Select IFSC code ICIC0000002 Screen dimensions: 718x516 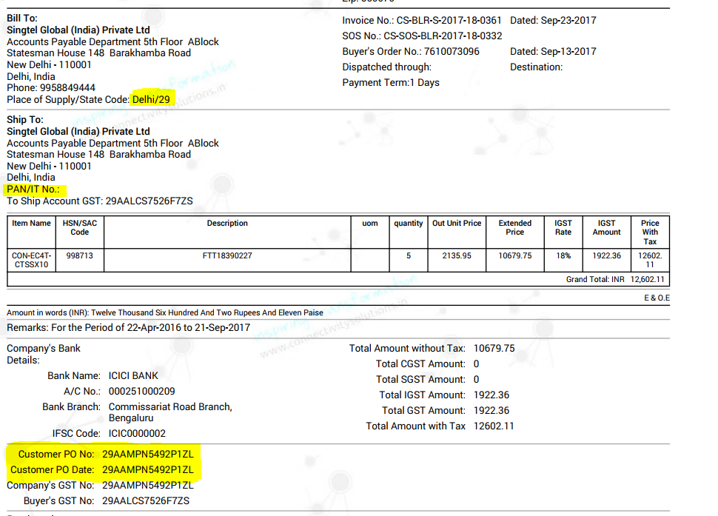pos(137,433)
